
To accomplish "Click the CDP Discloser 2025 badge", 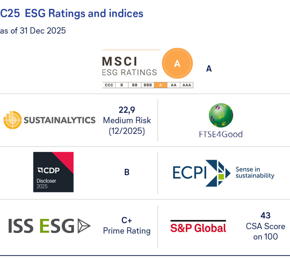I will point(53,172).
